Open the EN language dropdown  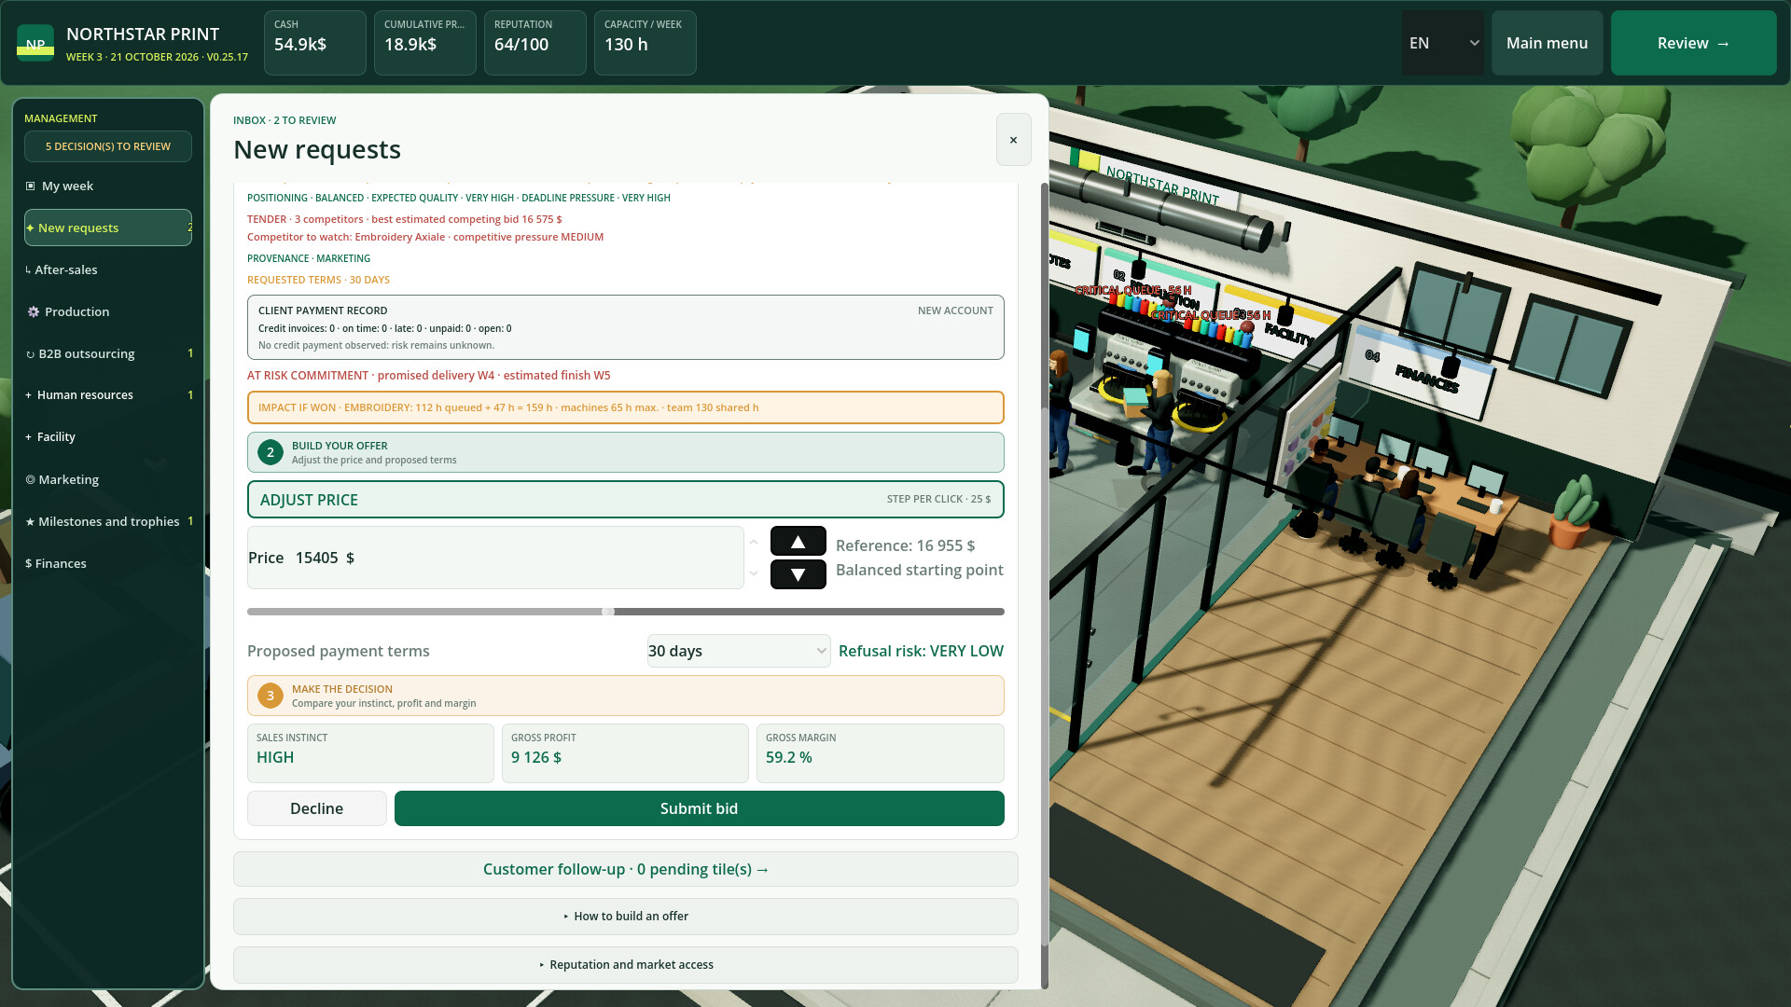1442,43
